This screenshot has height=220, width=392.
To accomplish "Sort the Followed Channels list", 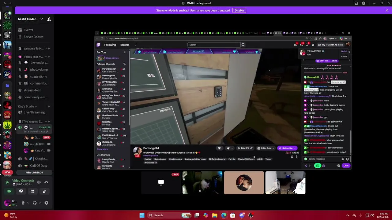I will point(124,64).
